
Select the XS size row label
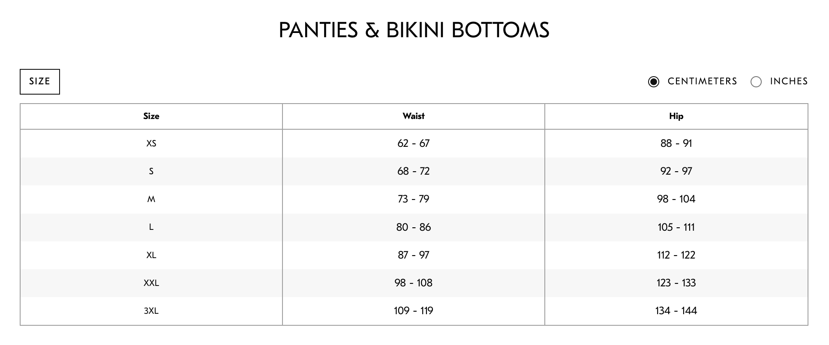click(x=151, y=143)
